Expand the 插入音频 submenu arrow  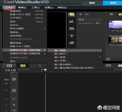[100, 57]
